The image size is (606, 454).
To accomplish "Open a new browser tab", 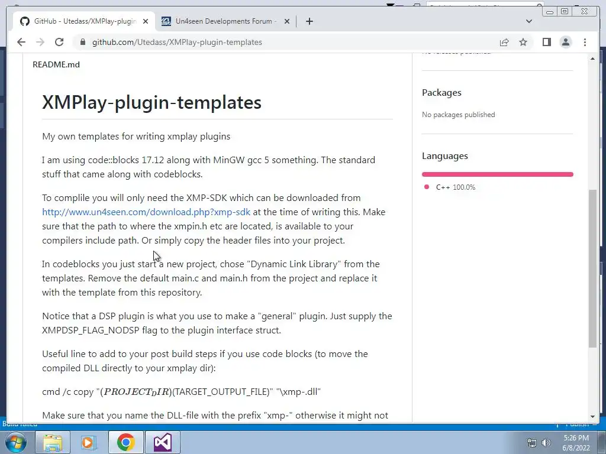I will [x=309, y=21].
